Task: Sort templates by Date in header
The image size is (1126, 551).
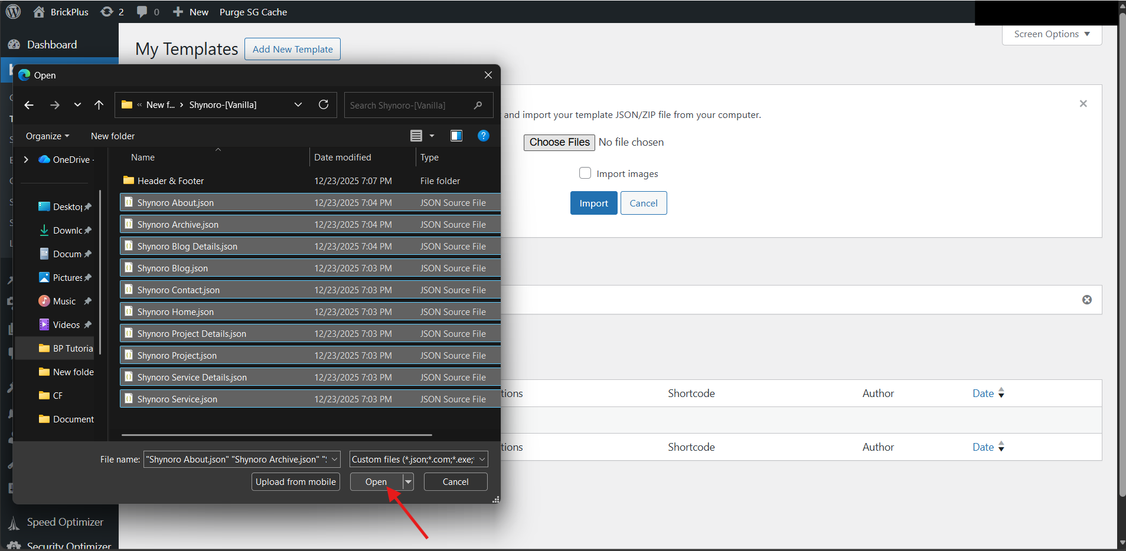Action: [x=988, y=393]
